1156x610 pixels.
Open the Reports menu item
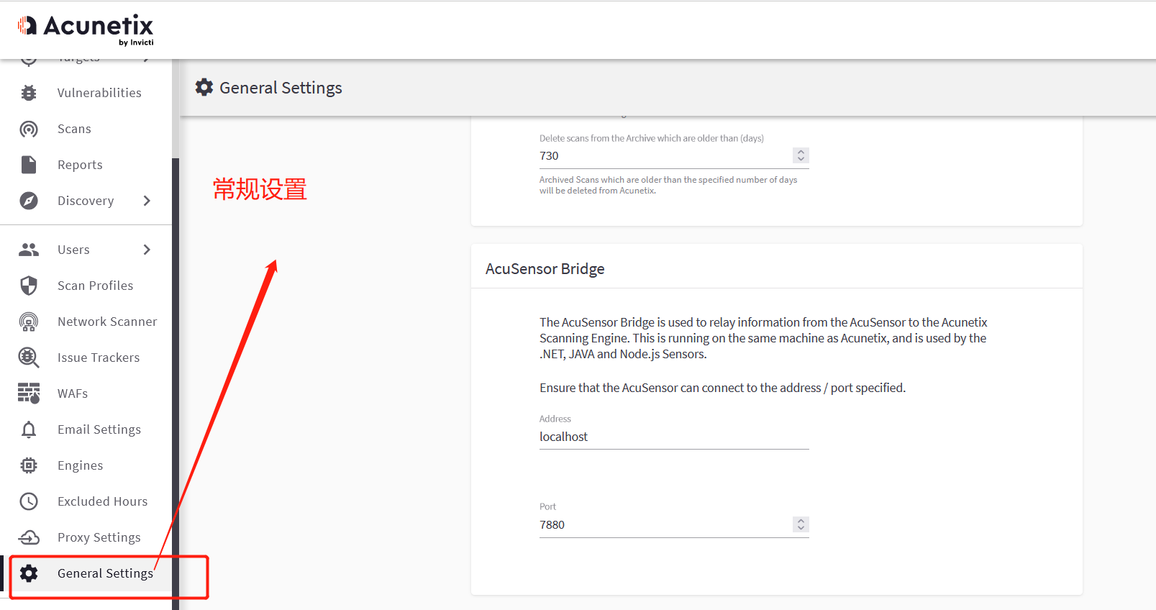coord(80,165)
